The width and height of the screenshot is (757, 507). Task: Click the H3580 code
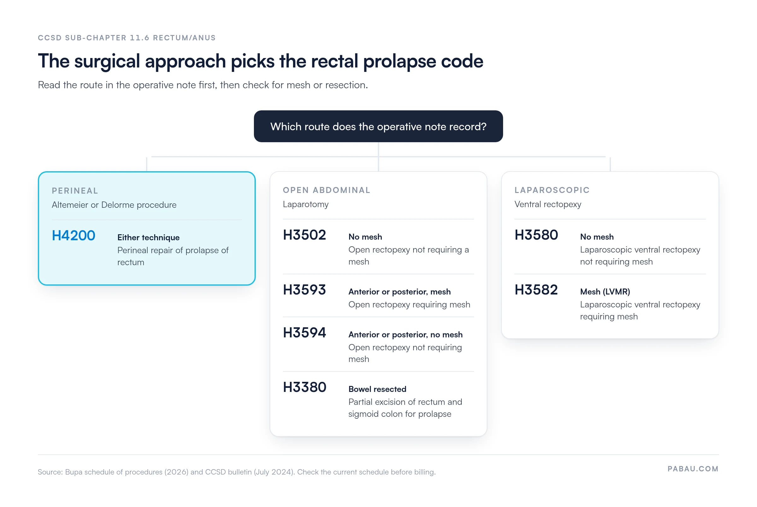[x=536, y=235]
